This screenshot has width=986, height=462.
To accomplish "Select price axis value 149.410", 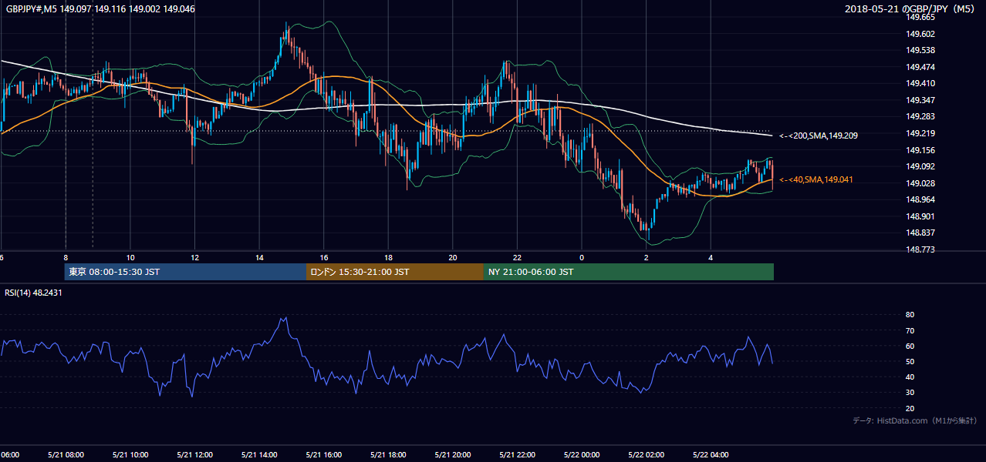I will click(920, 84).
